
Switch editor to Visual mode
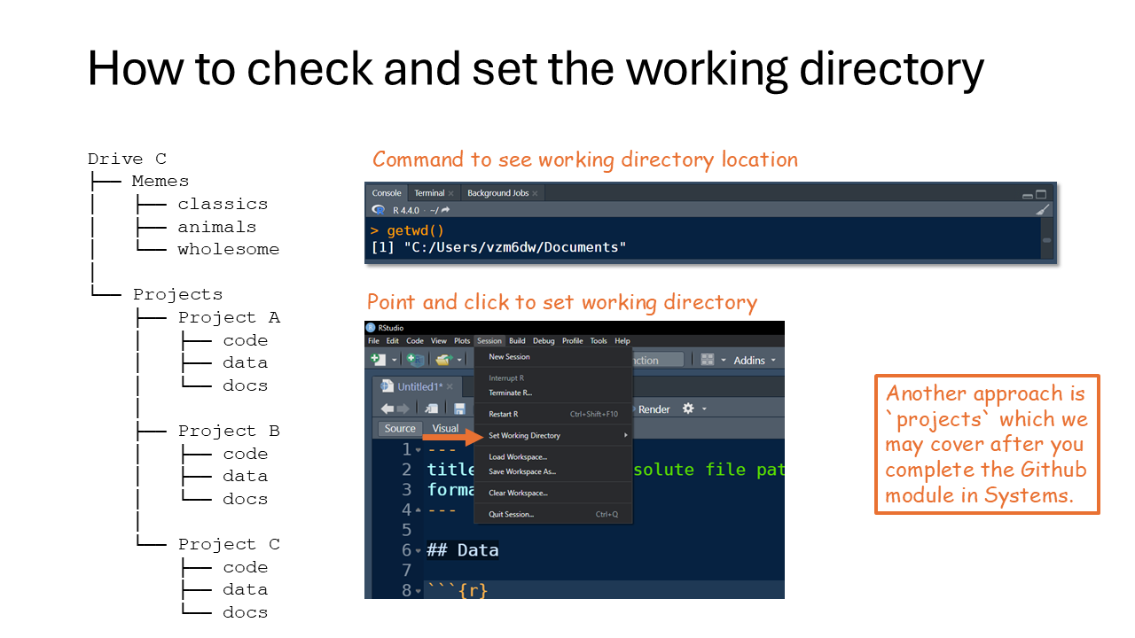(445, 429)
